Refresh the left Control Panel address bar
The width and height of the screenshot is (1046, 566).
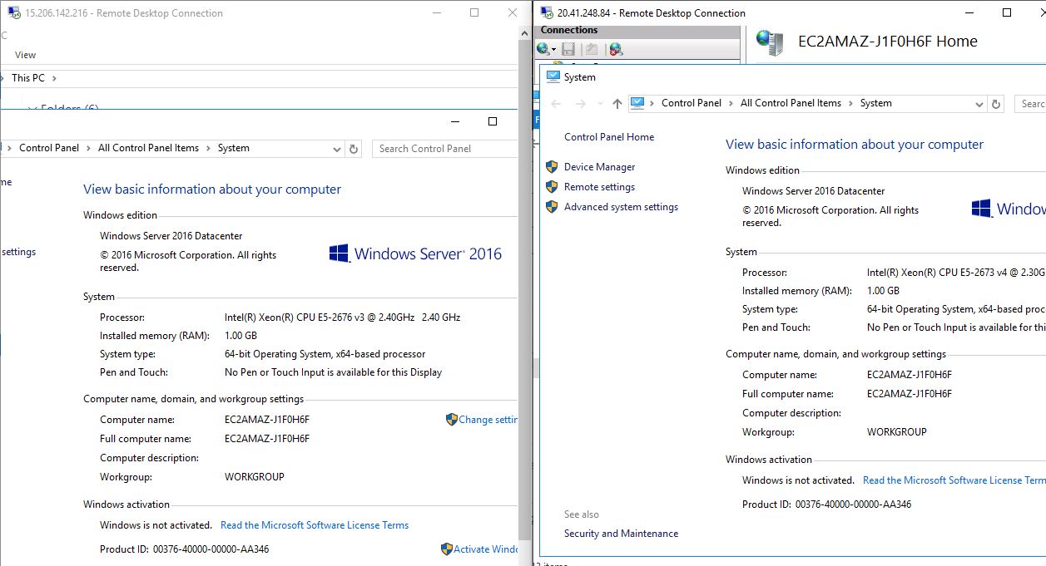tap(354, 149)
